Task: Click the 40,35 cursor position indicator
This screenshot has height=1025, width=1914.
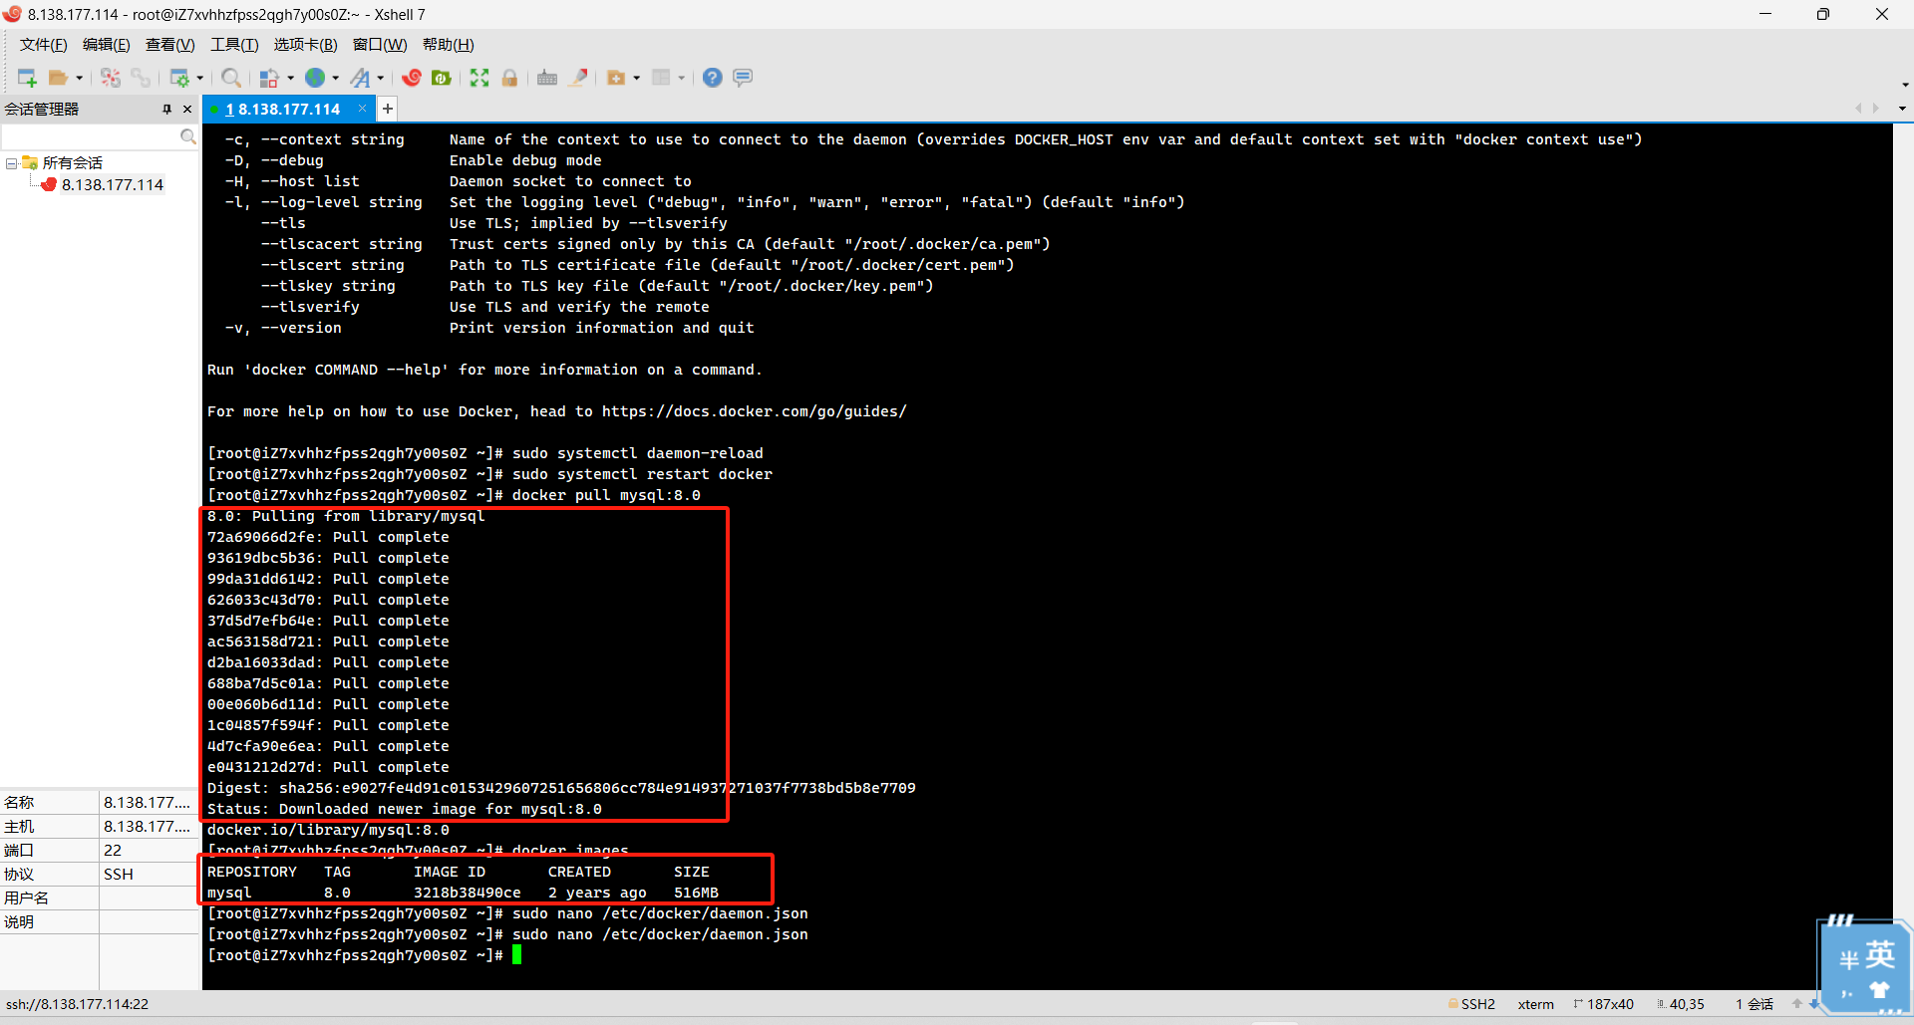Action: (x=1681, y=1004)
